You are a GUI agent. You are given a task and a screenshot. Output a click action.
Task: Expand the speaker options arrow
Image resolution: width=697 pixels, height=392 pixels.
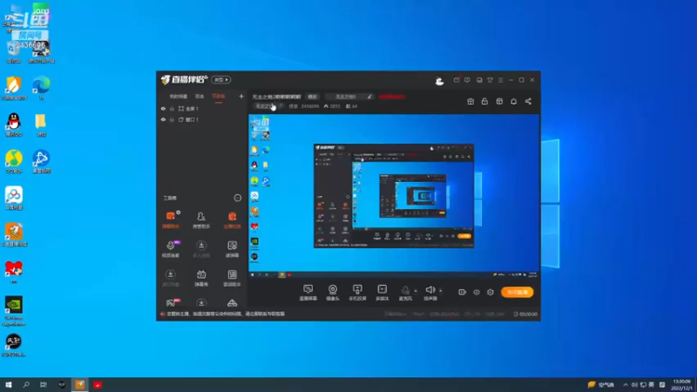pyautogui.click(x=441, y=291)
